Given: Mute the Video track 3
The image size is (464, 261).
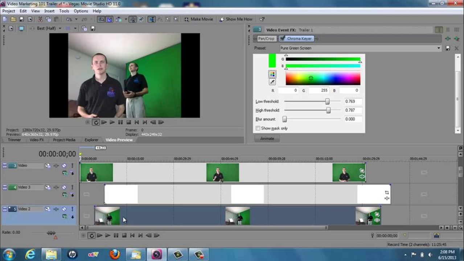Looking at the screenshot, I should pos(64,166).
